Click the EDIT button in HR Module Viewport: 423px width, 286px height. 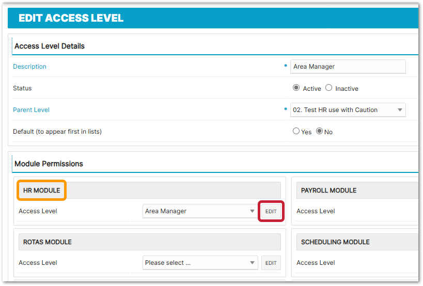click(271, 211)
